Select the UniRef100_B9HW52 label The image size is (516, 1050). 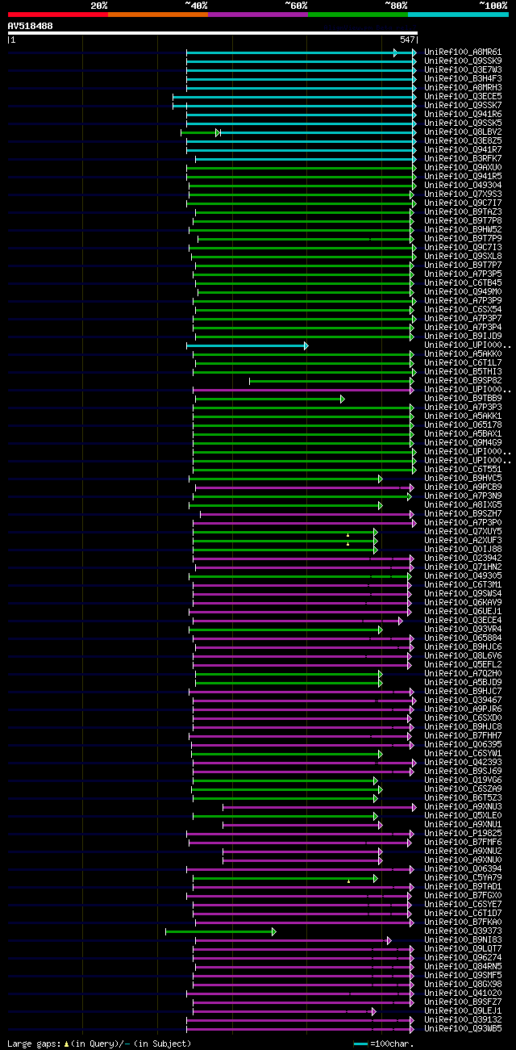[464, 230]
